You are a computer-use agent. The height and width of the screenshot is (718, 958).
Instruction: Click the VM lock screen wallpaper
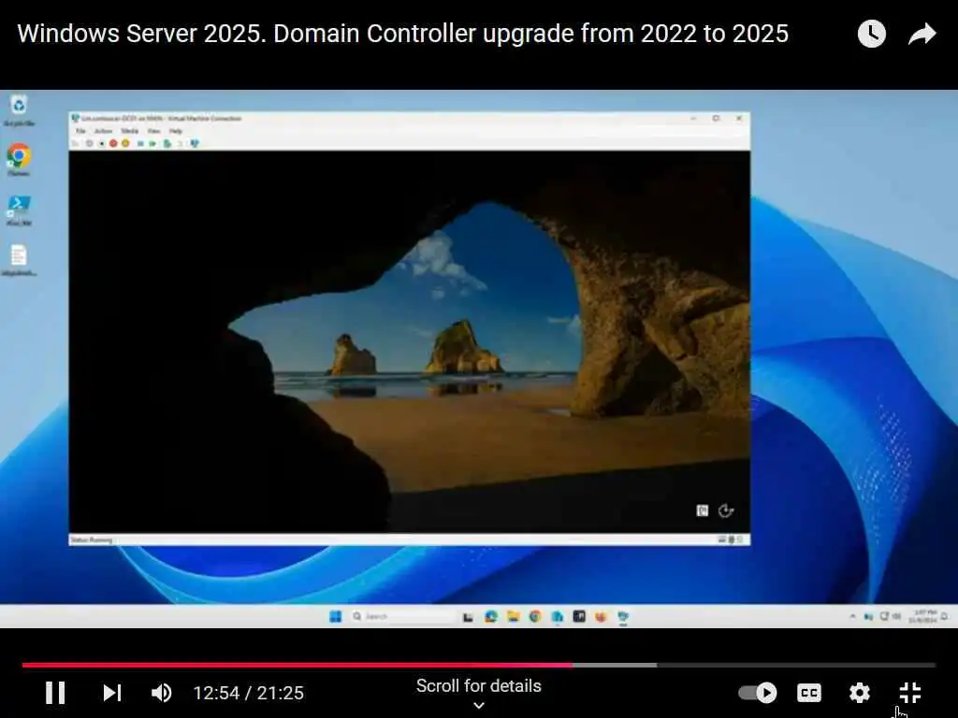click(x=410, y=342)
